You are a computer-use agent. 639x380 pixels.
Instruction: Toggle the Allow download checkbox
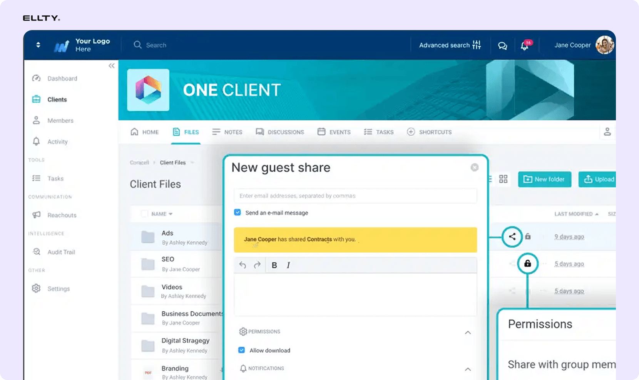click(241, 350)
